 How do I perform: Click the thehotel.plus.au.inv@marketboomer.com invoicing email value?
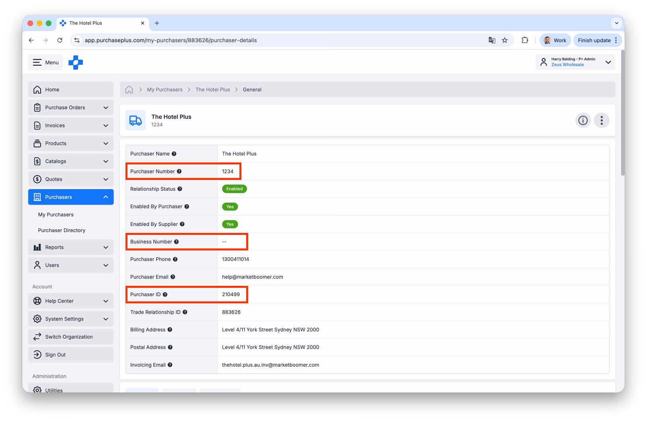tap(271, 365)
